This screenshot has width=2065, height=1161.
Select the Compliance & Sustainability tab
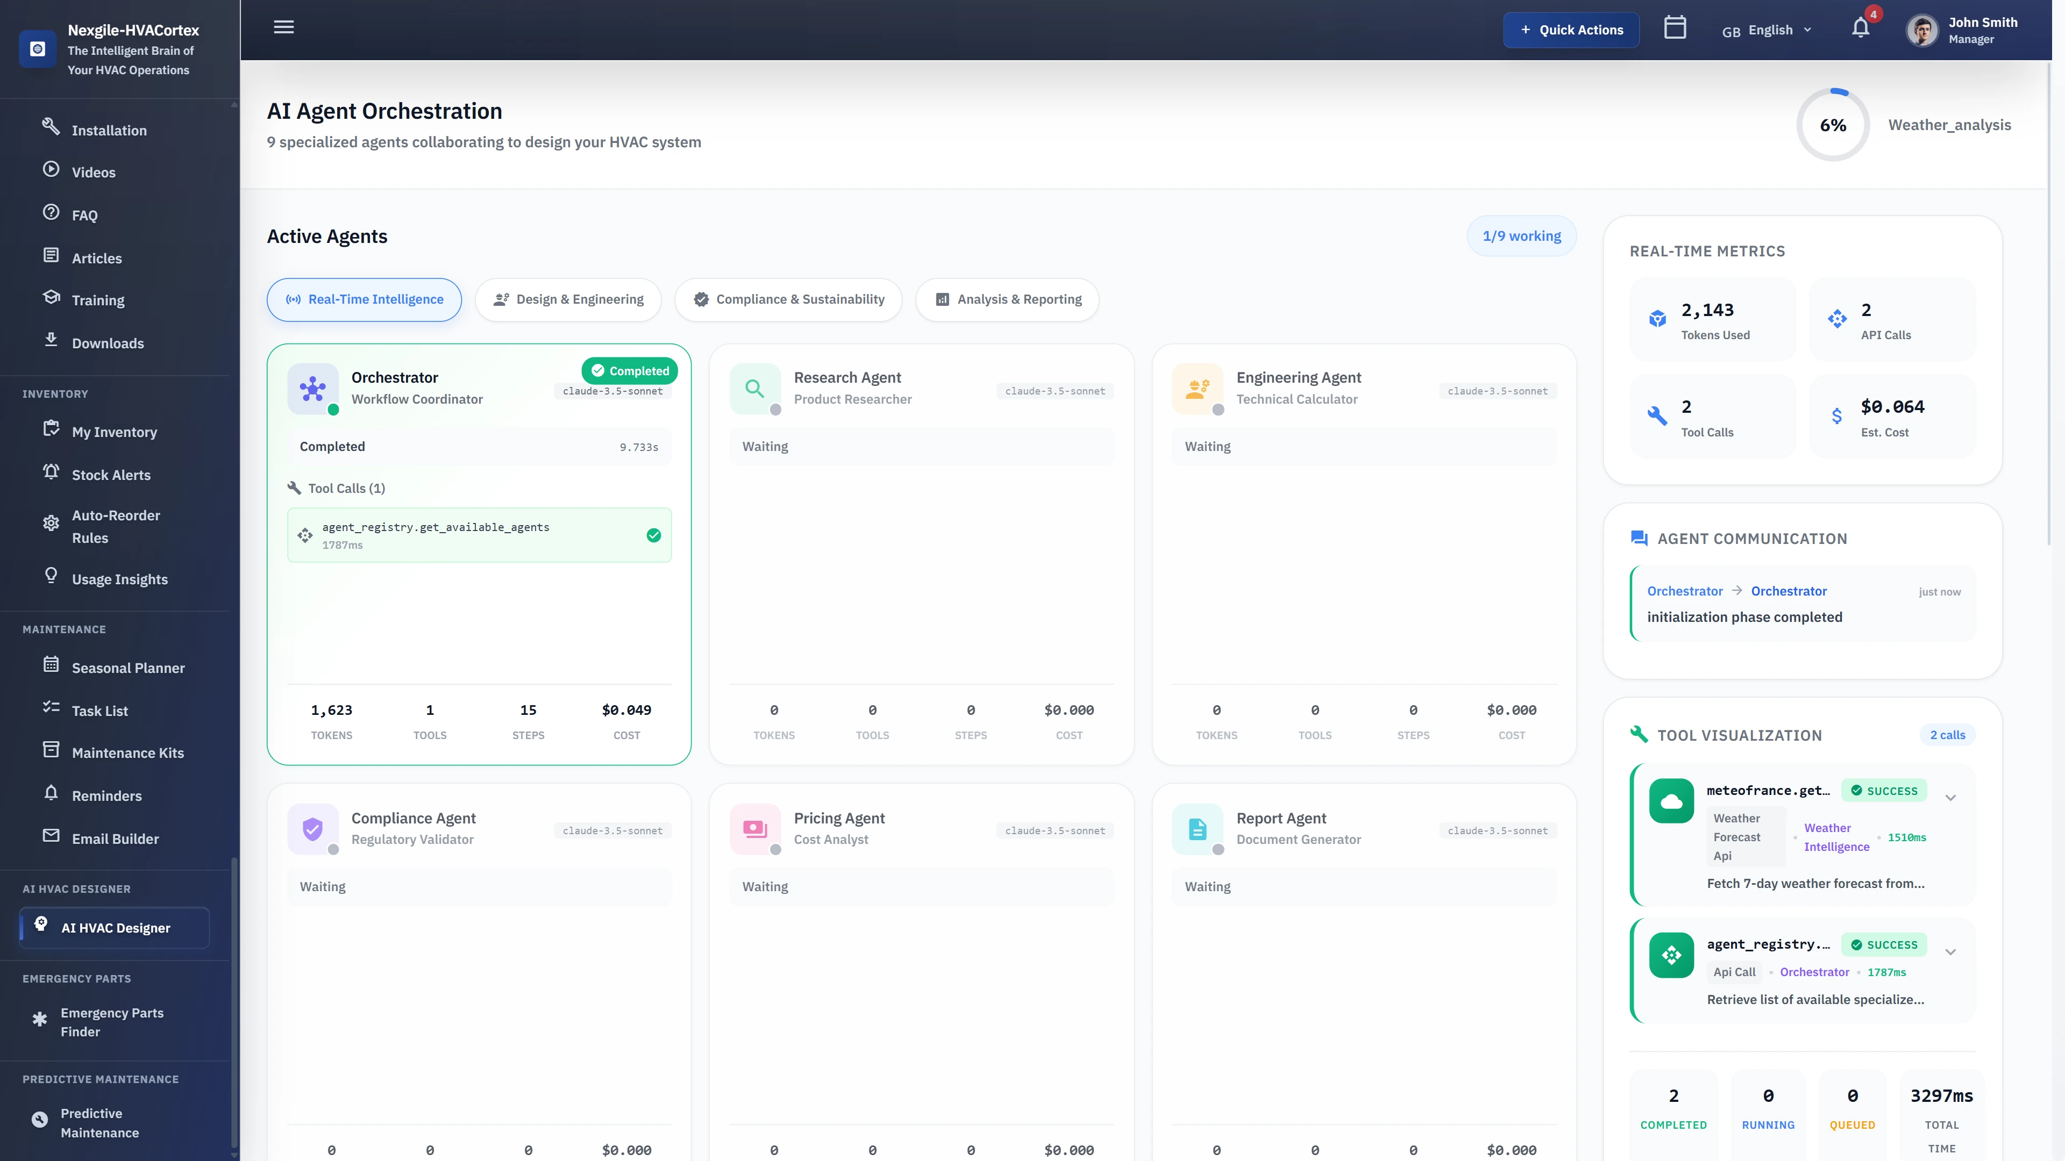click(788, 299)
